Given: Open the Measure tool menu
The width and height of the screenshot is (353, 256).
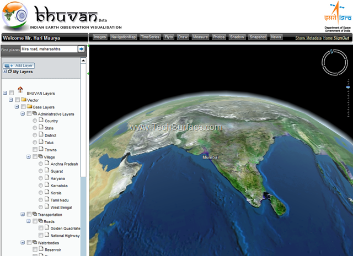Looking at the screenshot, I should coord(200,37).
